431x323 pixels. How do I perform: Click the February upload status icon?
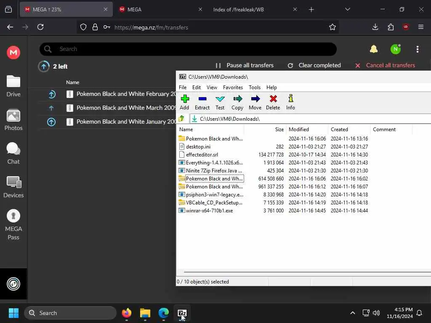click(52, 94)
